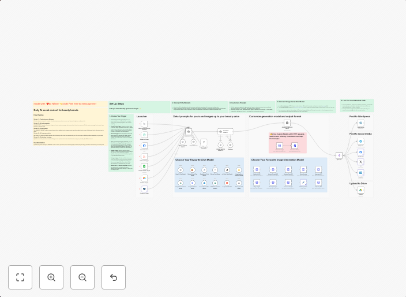Select the WordPress node
This screenshot has width=406, height=297.
pos(361,123)
